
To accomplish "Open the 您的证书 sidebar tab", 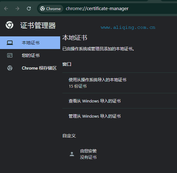I will coord(30,55).
